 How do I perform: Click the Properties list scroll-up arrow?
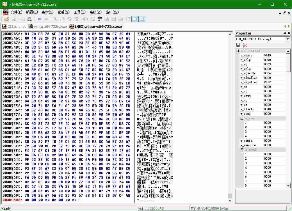pos(288,51)
